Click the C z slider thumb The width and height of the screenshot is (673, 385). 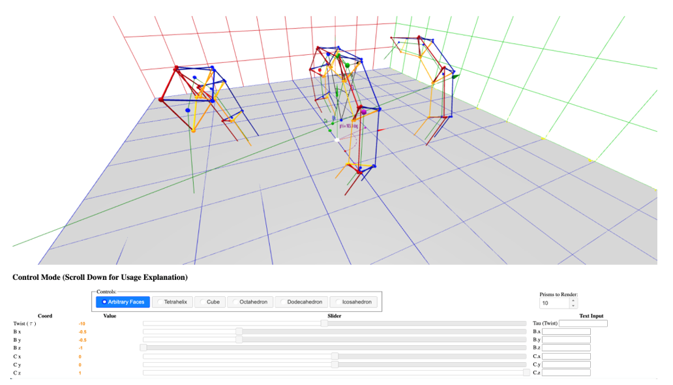coord(526,373)
